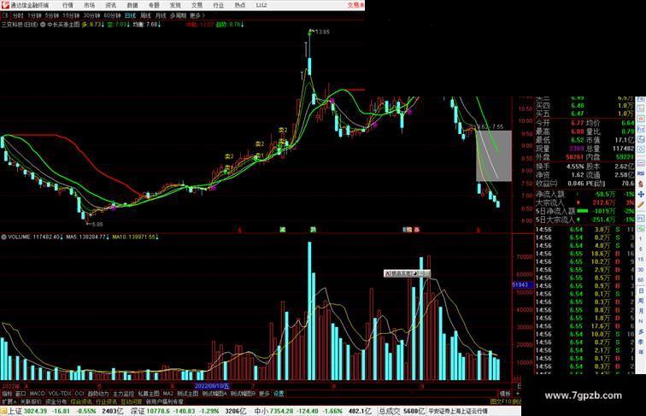Open the 模板 dropdown
Screen dimensions: 646x416
(505, 394)
